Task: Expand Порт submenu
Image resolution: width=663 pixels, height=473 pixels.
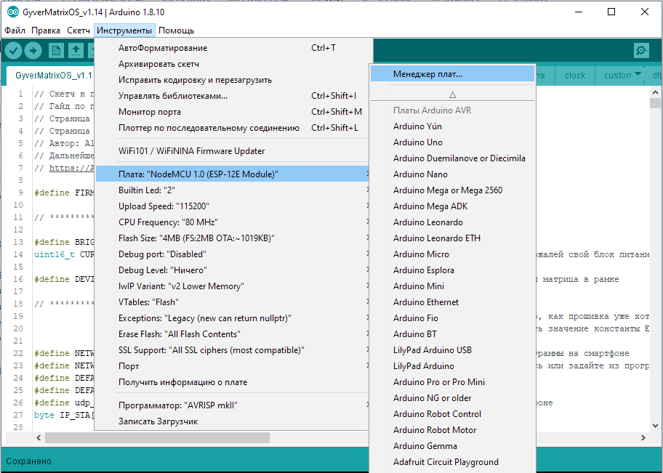Action: 233,366
